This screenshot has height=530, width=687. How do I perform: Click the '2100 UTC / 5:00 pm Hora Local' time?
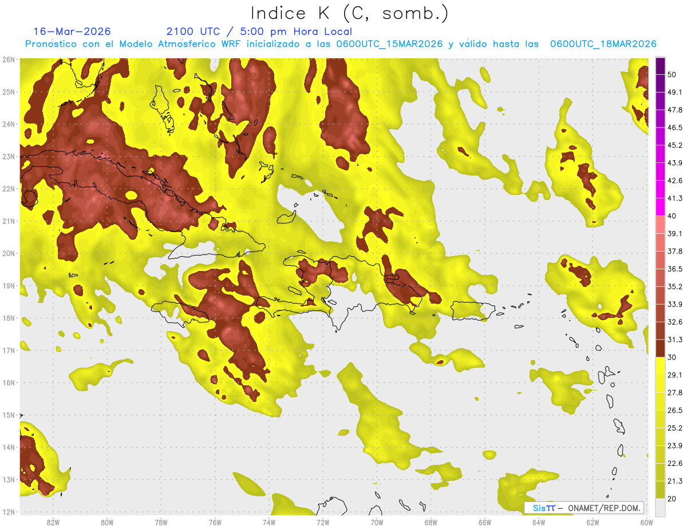click(259, 31)
